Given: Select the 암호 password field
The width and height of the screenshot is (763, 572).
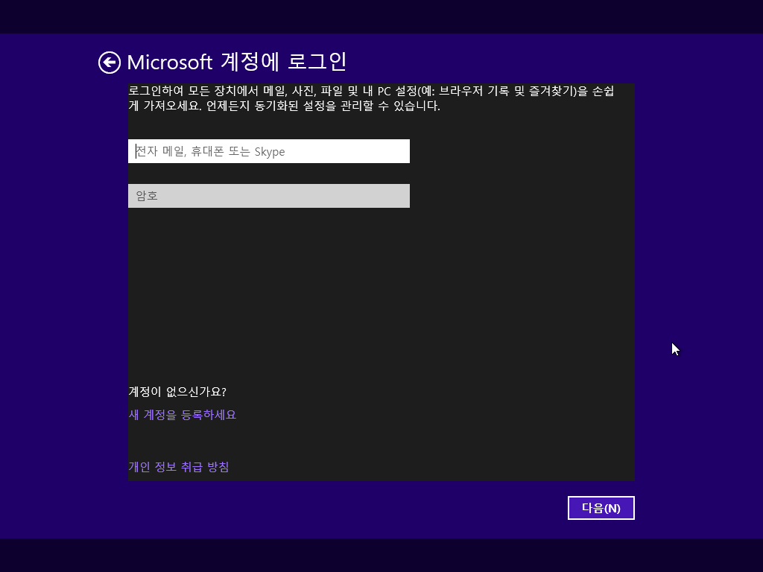Looking at the screenshot, I should 268,196.
